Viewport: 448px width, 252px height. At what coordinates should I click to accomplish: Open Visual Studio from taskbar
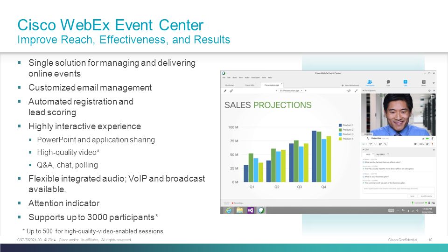tap(250, 210)
